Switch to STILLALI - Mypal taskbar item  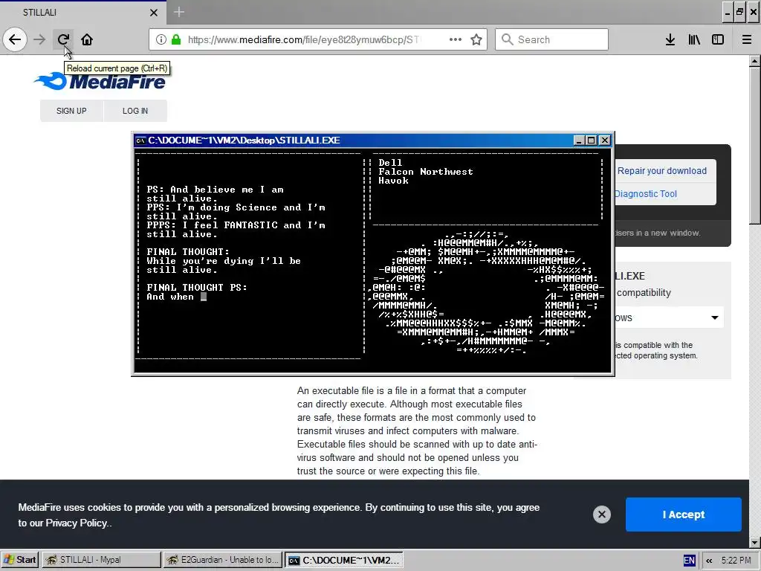[x=101, y=560]
